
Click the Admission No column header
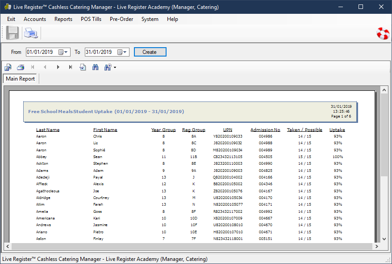(265, 130)
